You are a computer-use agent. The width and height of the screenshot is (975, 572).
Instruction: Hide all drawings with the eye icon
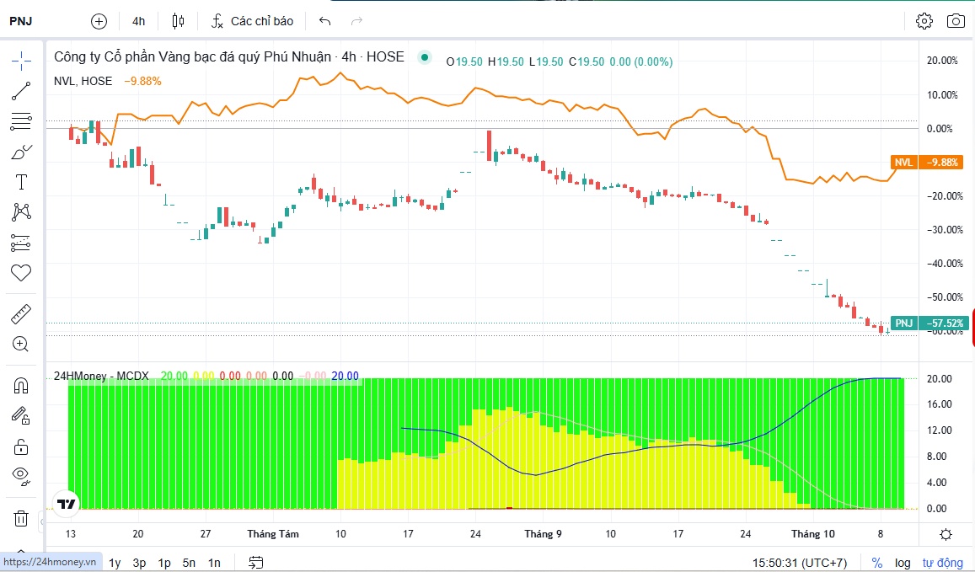(21, 476)
